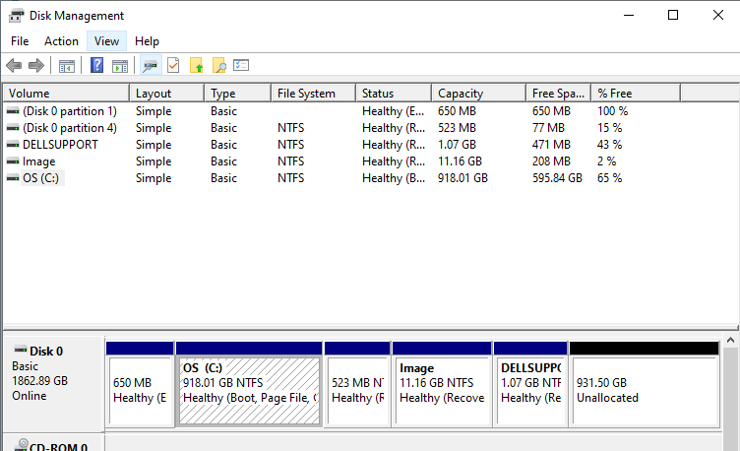Minimize the Disk Management window
The width and height of the screenshot is (740, 451).
tap(629, 15)
